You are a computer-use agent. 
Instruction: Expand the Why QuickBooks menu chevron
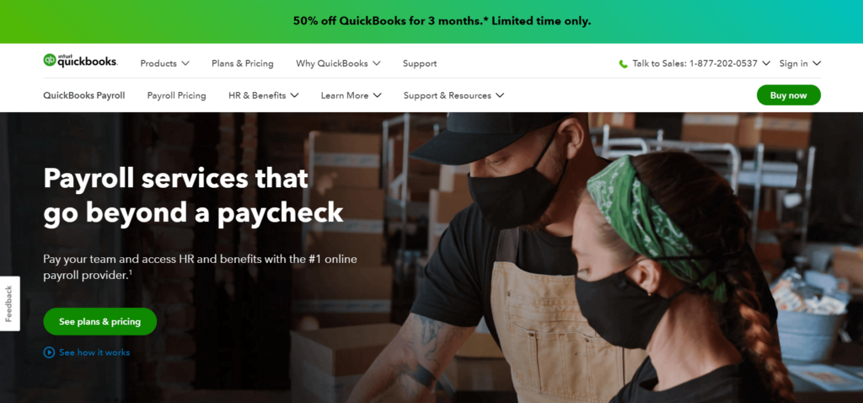[377, 63]
